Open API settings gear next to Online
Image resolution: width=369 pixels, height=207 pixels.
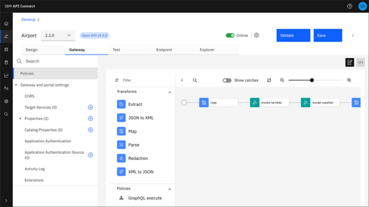coord(256,35)
